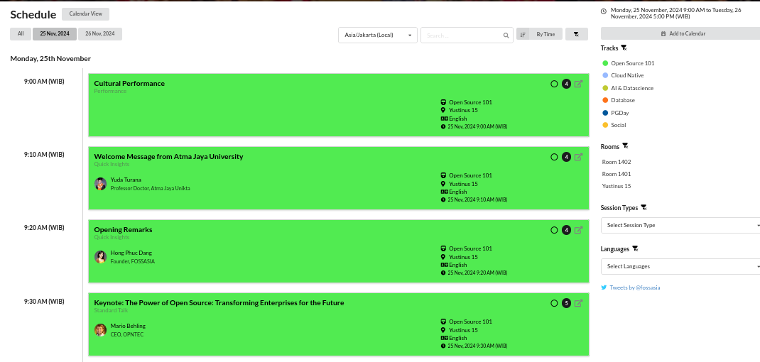Expand the Select Session Type dropdown
760x362 pixels.
(x=680, y=225)
